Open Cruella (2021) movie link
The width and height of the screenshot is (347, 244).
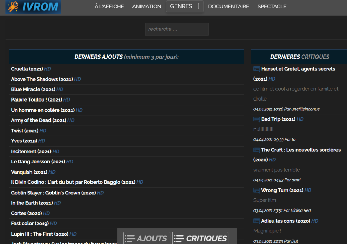[x=31, y=69]
